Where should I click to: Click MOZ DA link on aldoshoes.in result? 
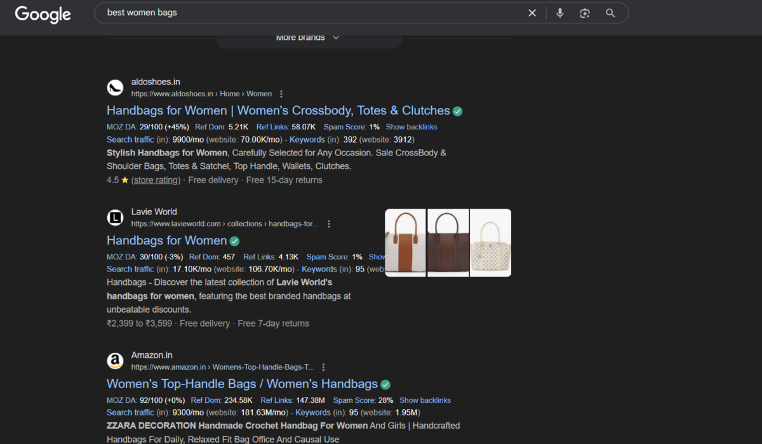[122, 127]
